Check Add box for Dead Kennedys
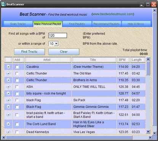Screen dimensions: 158x141 (x=17, y=132)
